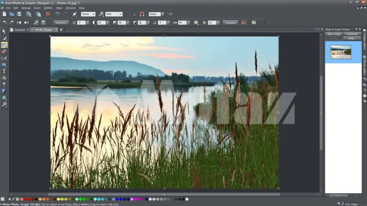Open the Window menu
The width and height of the screenshot is (367, 206).
click(70, 8)
